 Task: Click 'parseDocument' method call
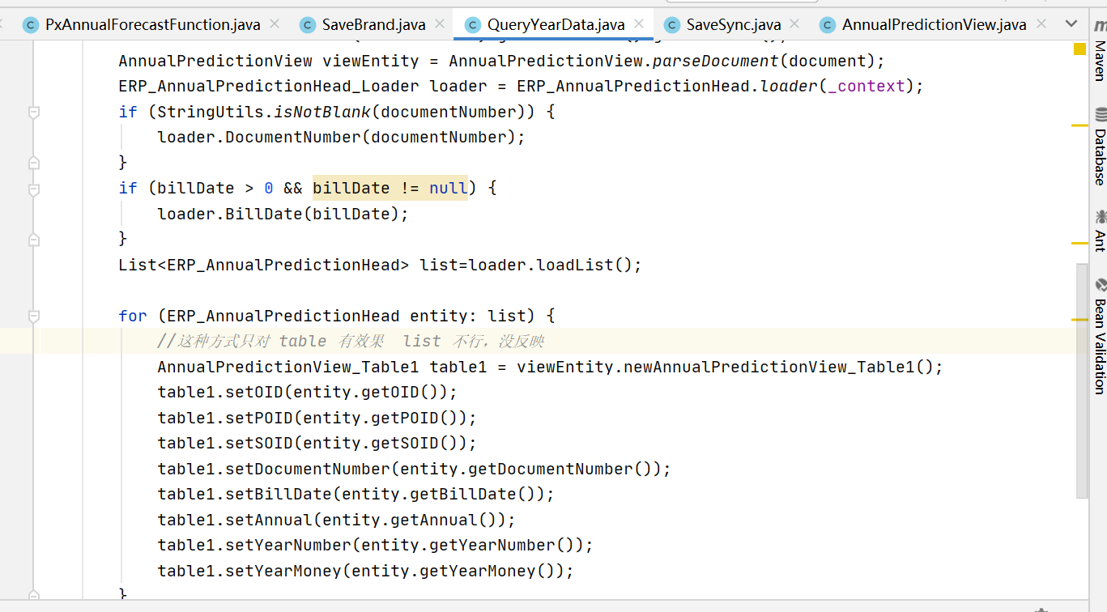(x=716, y=61)
